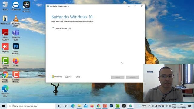Show hidden system tray icons
This screenshot has height=109, width=194.
point(149,106)
